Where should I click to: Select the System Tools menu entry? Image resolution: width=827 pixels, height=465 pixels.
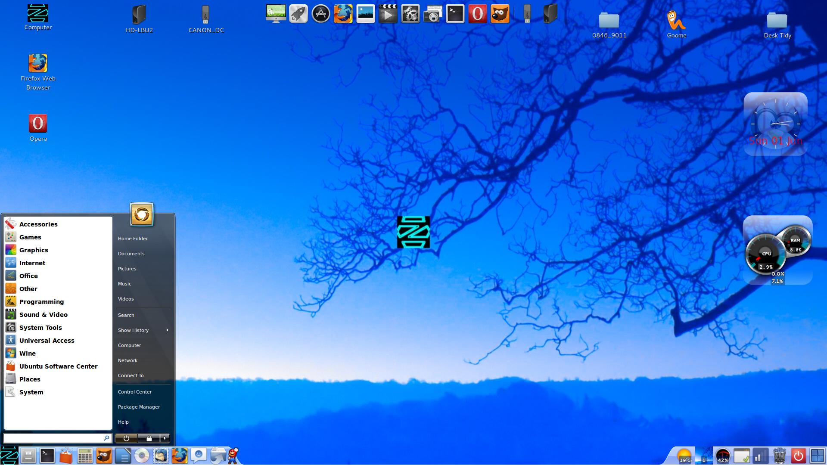[x=40, y=328]
